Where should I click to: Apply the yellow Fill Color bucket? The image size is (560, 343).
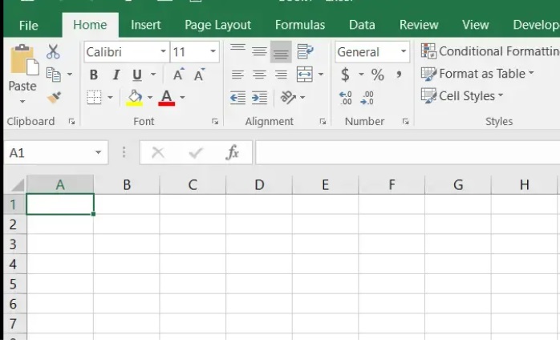pos(135,98)
